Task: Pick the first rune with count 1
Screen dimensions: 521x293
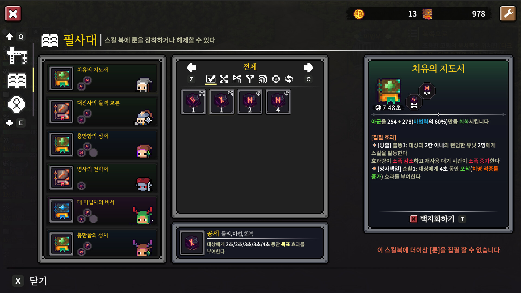Action: 193,102
